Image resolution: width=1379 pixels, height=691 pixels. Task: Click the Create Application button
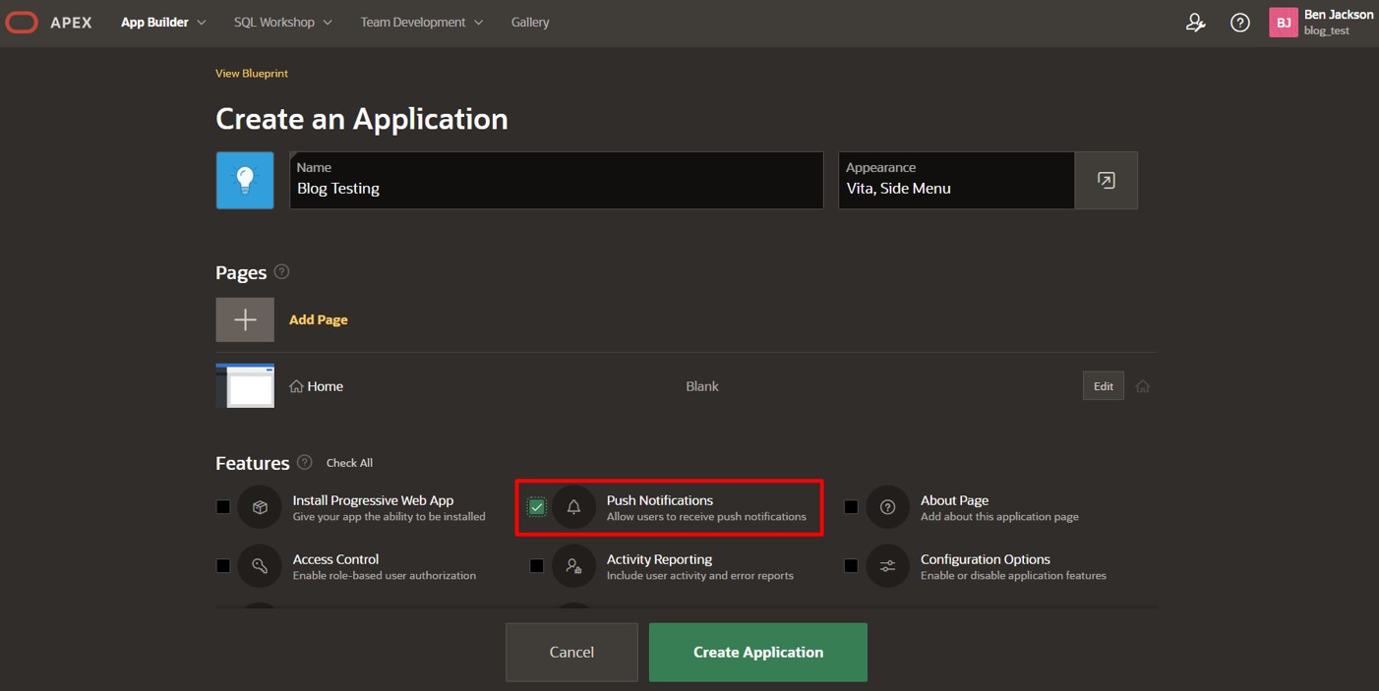(x=757, y=652)
